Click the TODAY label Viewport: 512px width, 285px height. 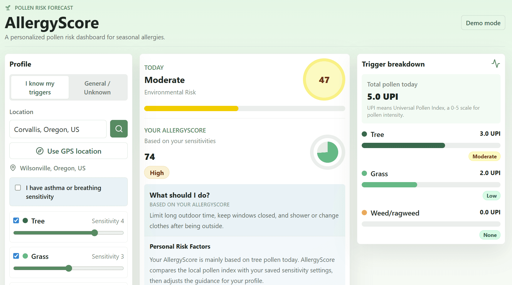[154, 68]
